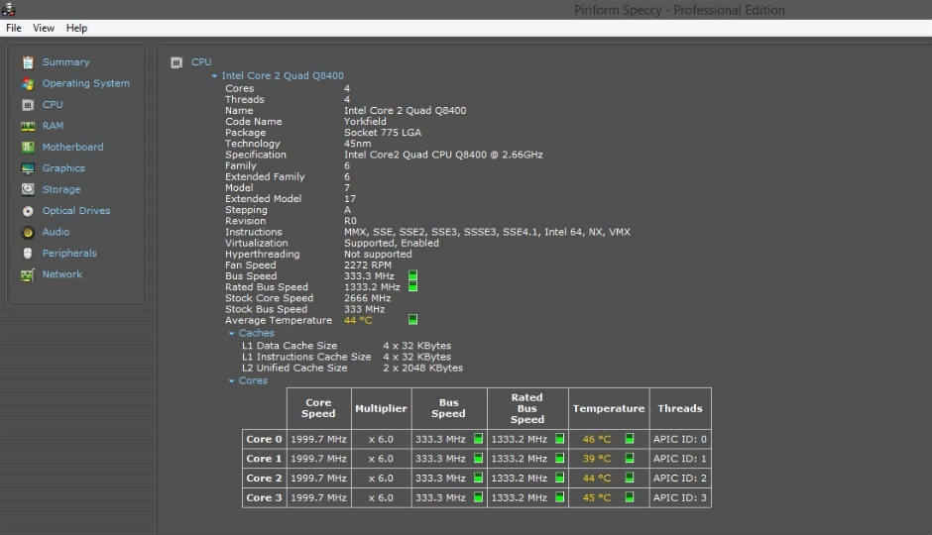Click the 'Yorkfield' code name value
The image size is (932, 535).
pos(365,122)
